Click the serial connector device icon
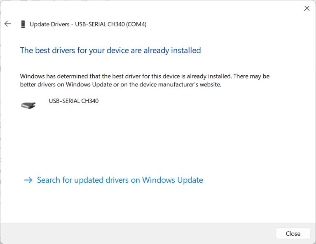The image size is (316, 244). point(28,105)
